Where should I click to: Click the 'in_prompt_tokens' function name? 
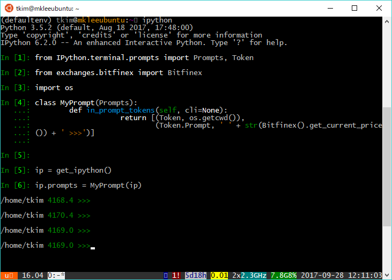click(x=121, y=110)
